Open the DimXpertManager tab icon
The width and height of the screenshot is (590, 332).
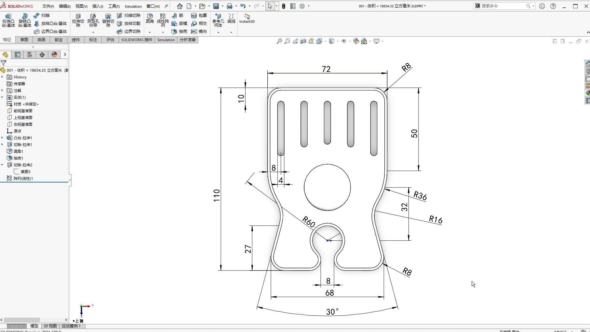[x=42, y=55]
